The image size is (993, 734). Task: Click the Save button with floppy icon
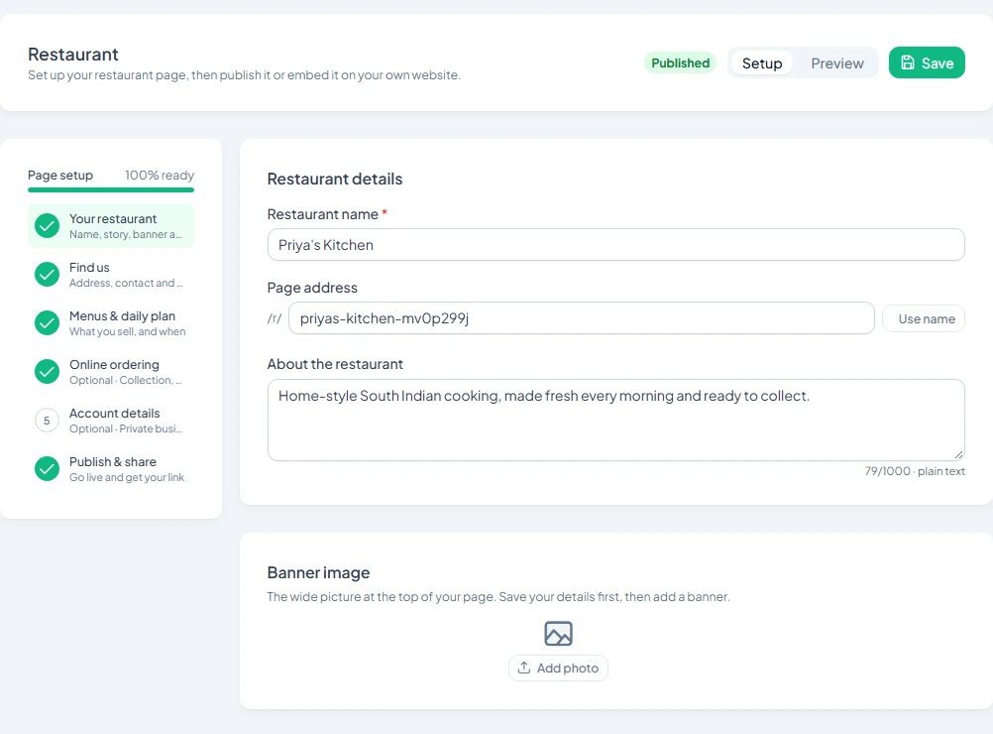coord(927,62)
